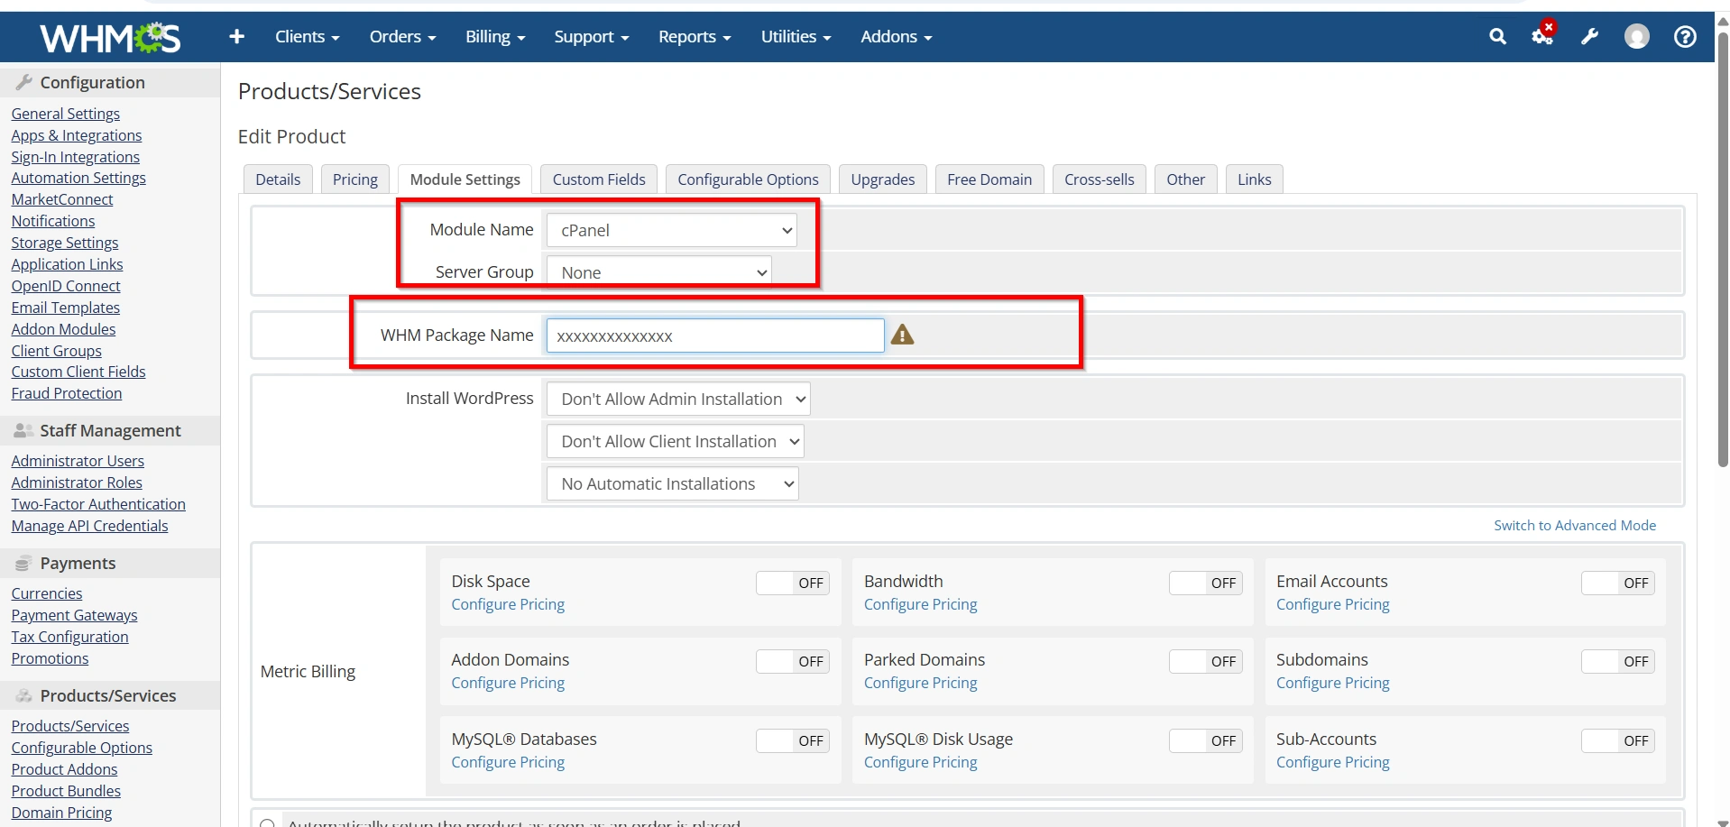1730x827 pixels.
Task: Click Configure Pricing under Subdomains
Action: tap(1332, 683)
